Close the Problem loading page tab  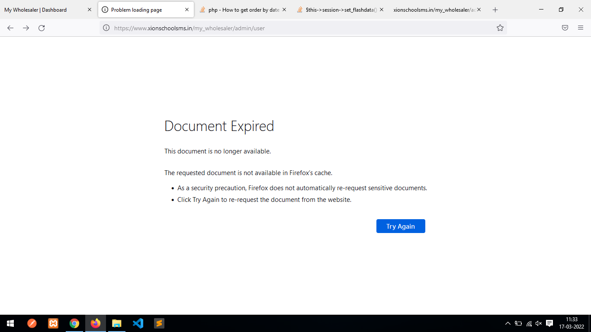(x=187, y=10)
